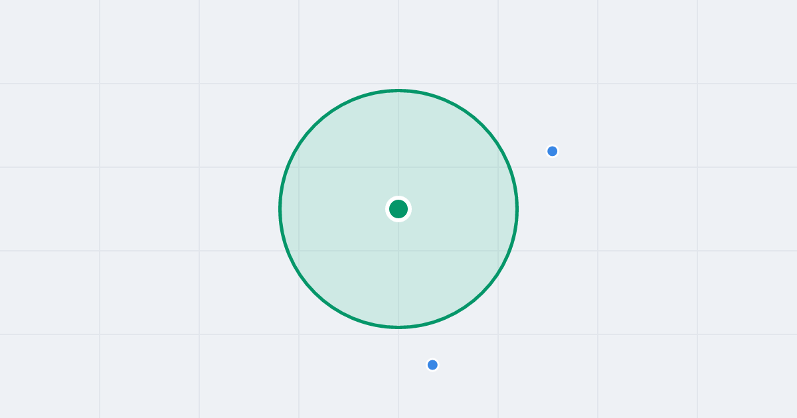Select the green center marker of the circle

click(x=398, y=209)
